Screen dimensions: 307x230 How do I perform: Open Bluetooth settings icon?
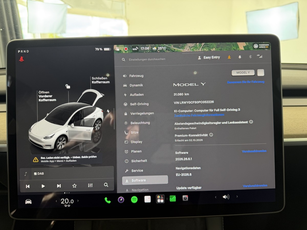[250, 57]
